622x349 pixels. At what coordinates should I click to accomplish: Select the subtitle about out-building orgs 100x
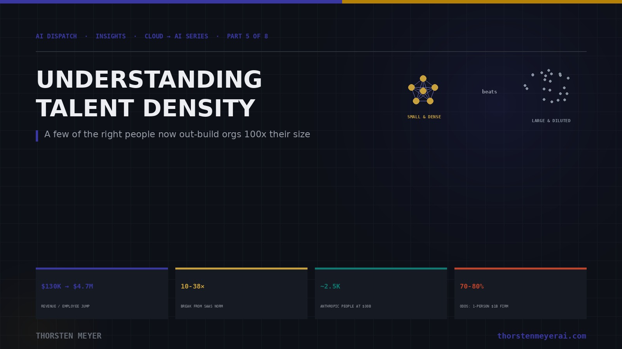[x=177, y=134]
